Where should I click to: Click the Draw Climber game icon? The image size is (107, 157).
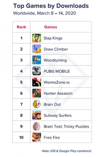point(37,49)
